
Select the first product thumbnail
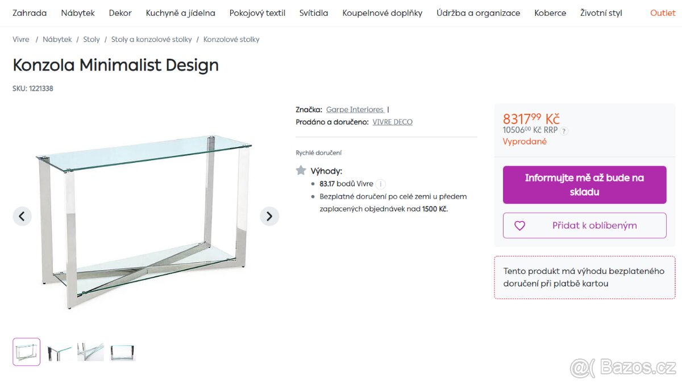pos(27,352)
